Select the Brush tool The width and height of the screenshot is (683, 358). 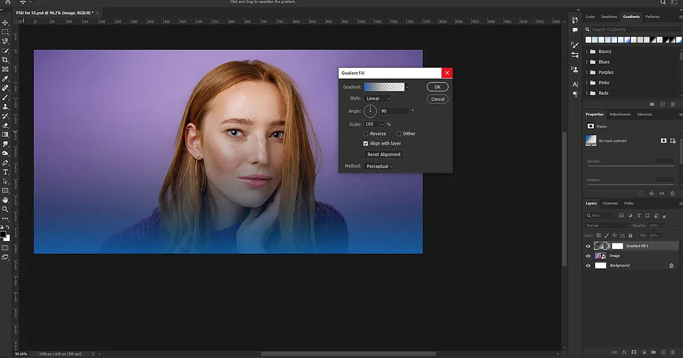pyautogui.click(x=6, y=97)
